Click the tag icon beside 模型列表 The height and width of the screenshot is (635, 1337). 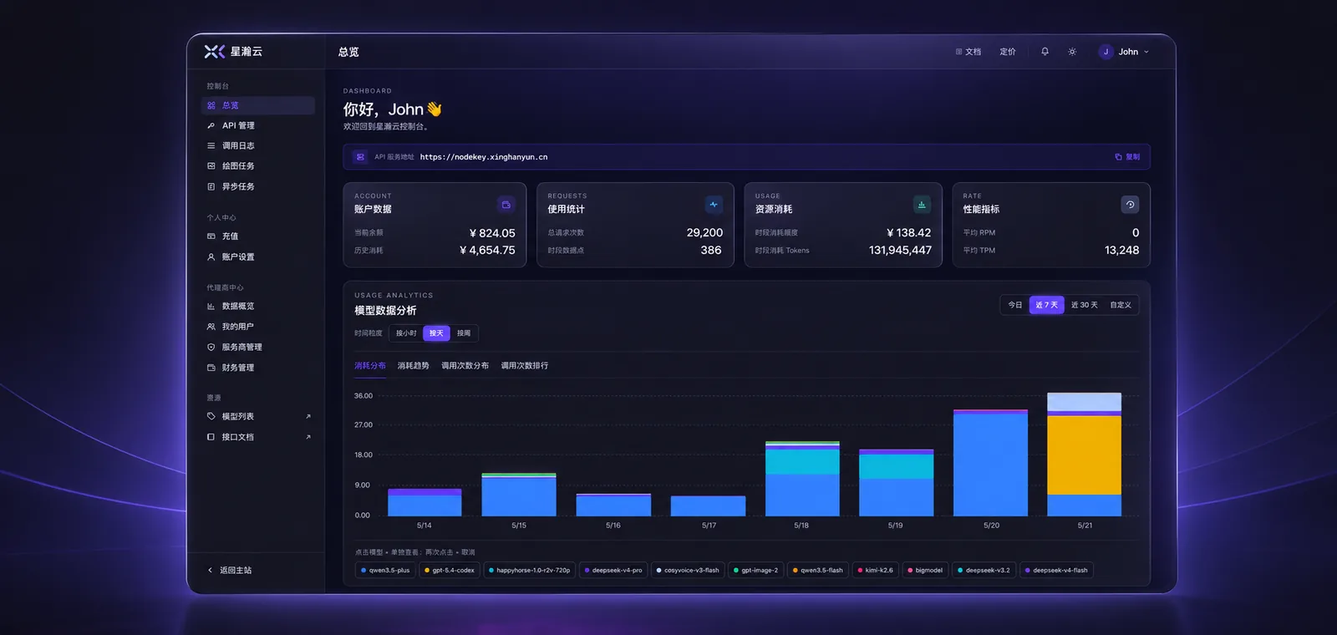tap(211, 416)
